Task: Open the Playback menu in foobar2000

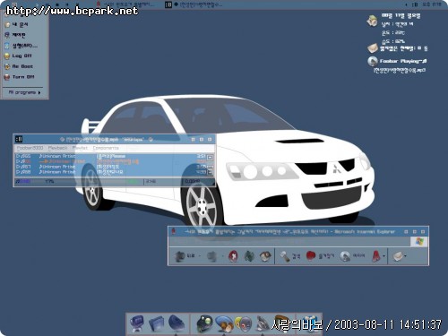Action: pyautogui.click(x=57, y=148)
